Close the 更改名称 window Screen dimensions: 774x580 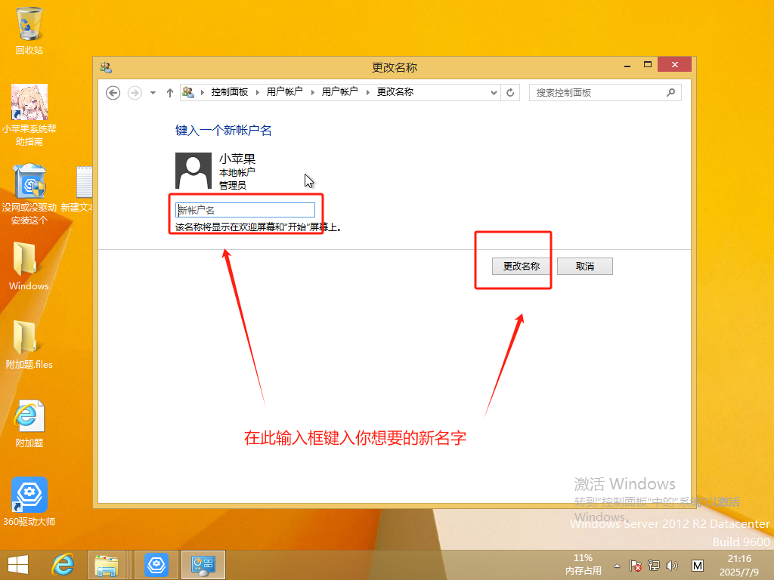click(x=675, y=65)
